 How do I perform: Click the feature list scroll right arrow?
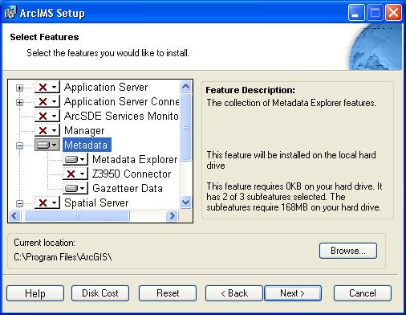pyautogui.click(x=172, y=216)
